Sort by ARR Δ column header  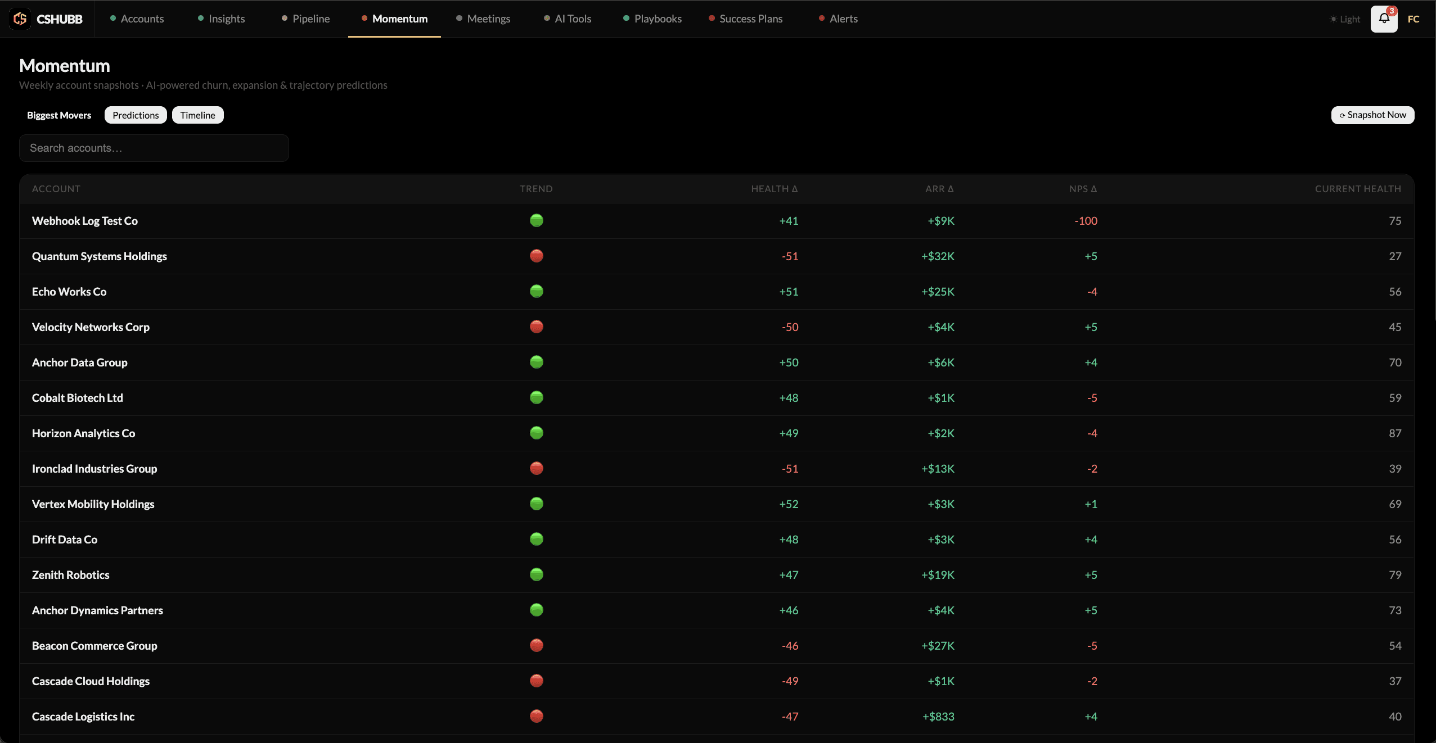point(939,189)
